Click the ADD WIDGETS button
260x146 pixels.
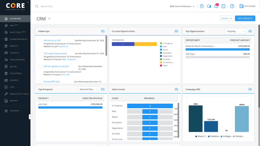[x=245, y=18]
